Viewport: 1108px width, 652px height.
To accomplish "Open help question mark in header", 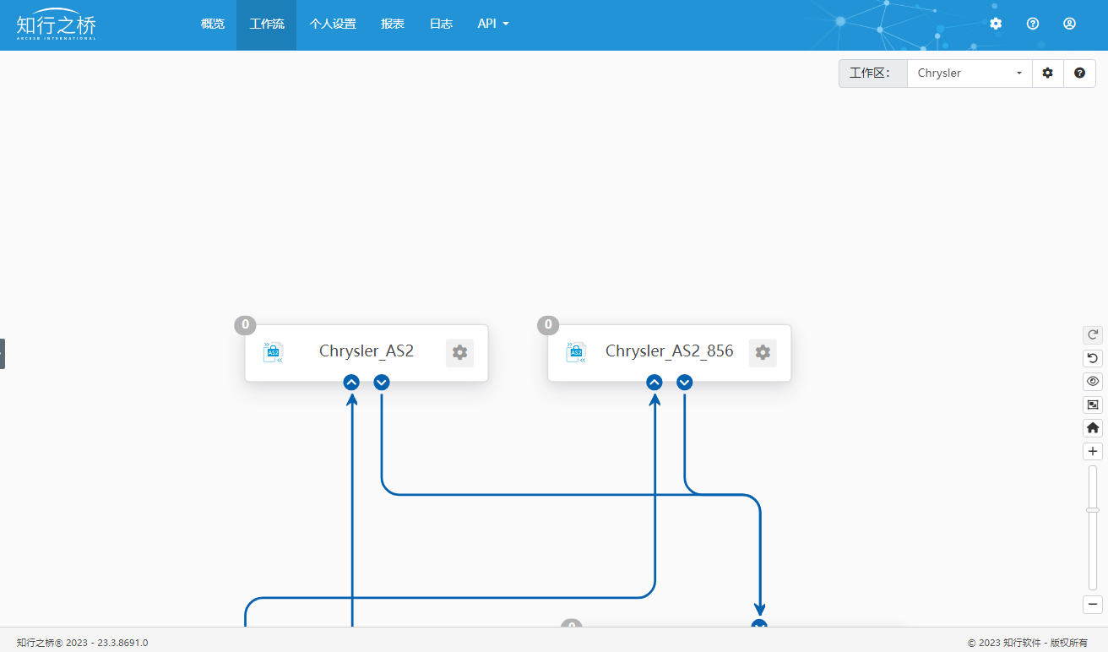I will (x=1033, y=24).
